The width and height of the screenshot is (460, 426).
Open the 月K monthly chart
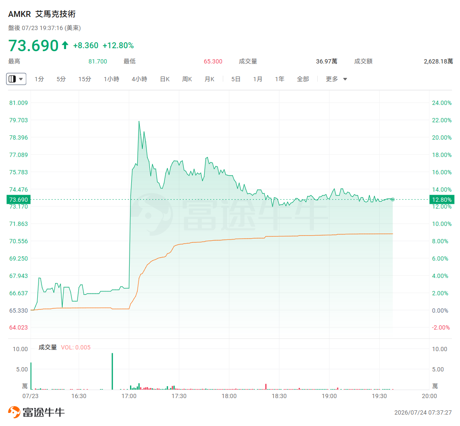click(x=210, y=79)
